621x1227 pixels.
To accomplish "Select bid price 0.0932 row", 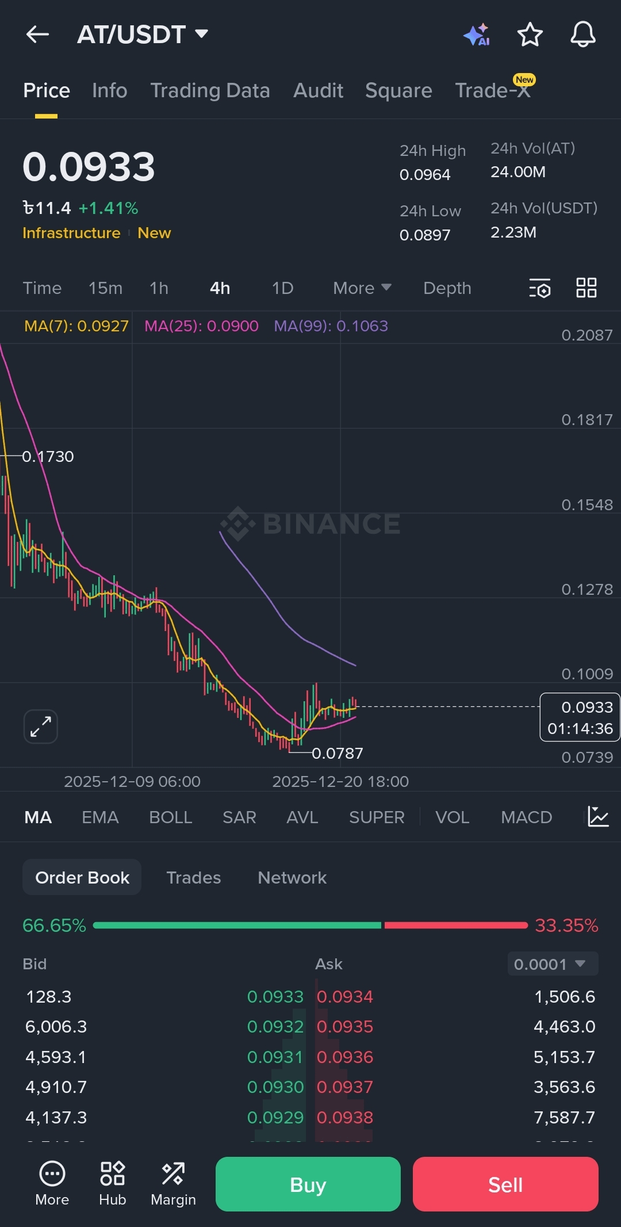I will tap(275, 1026).
